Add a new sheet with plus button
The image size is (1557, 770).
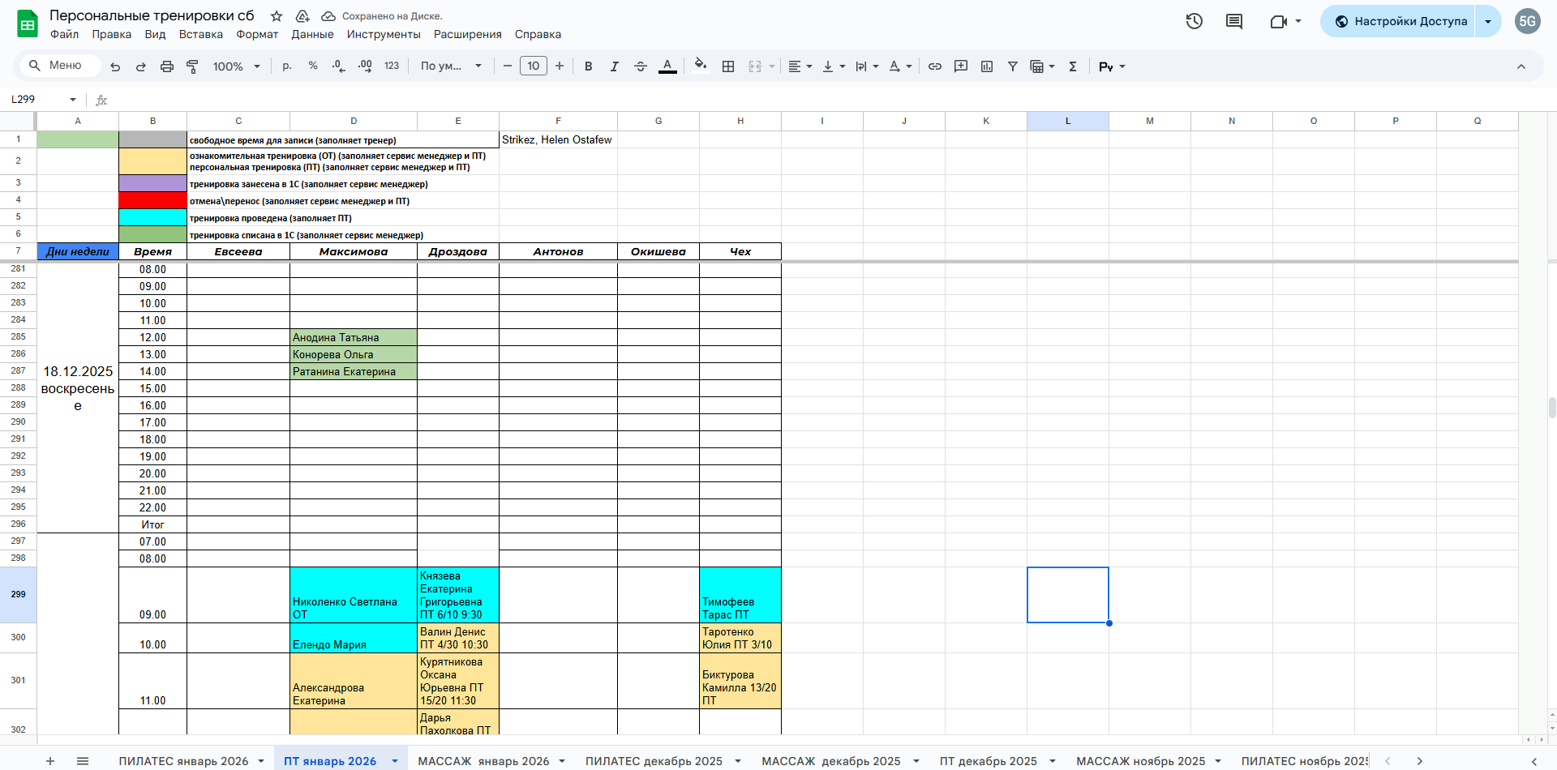coord(50,761)
